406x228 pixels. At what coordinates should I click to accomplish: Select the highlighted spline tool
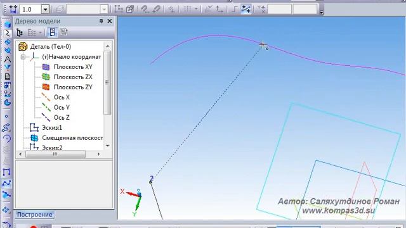pyautogui.click(x=6, y=184)
